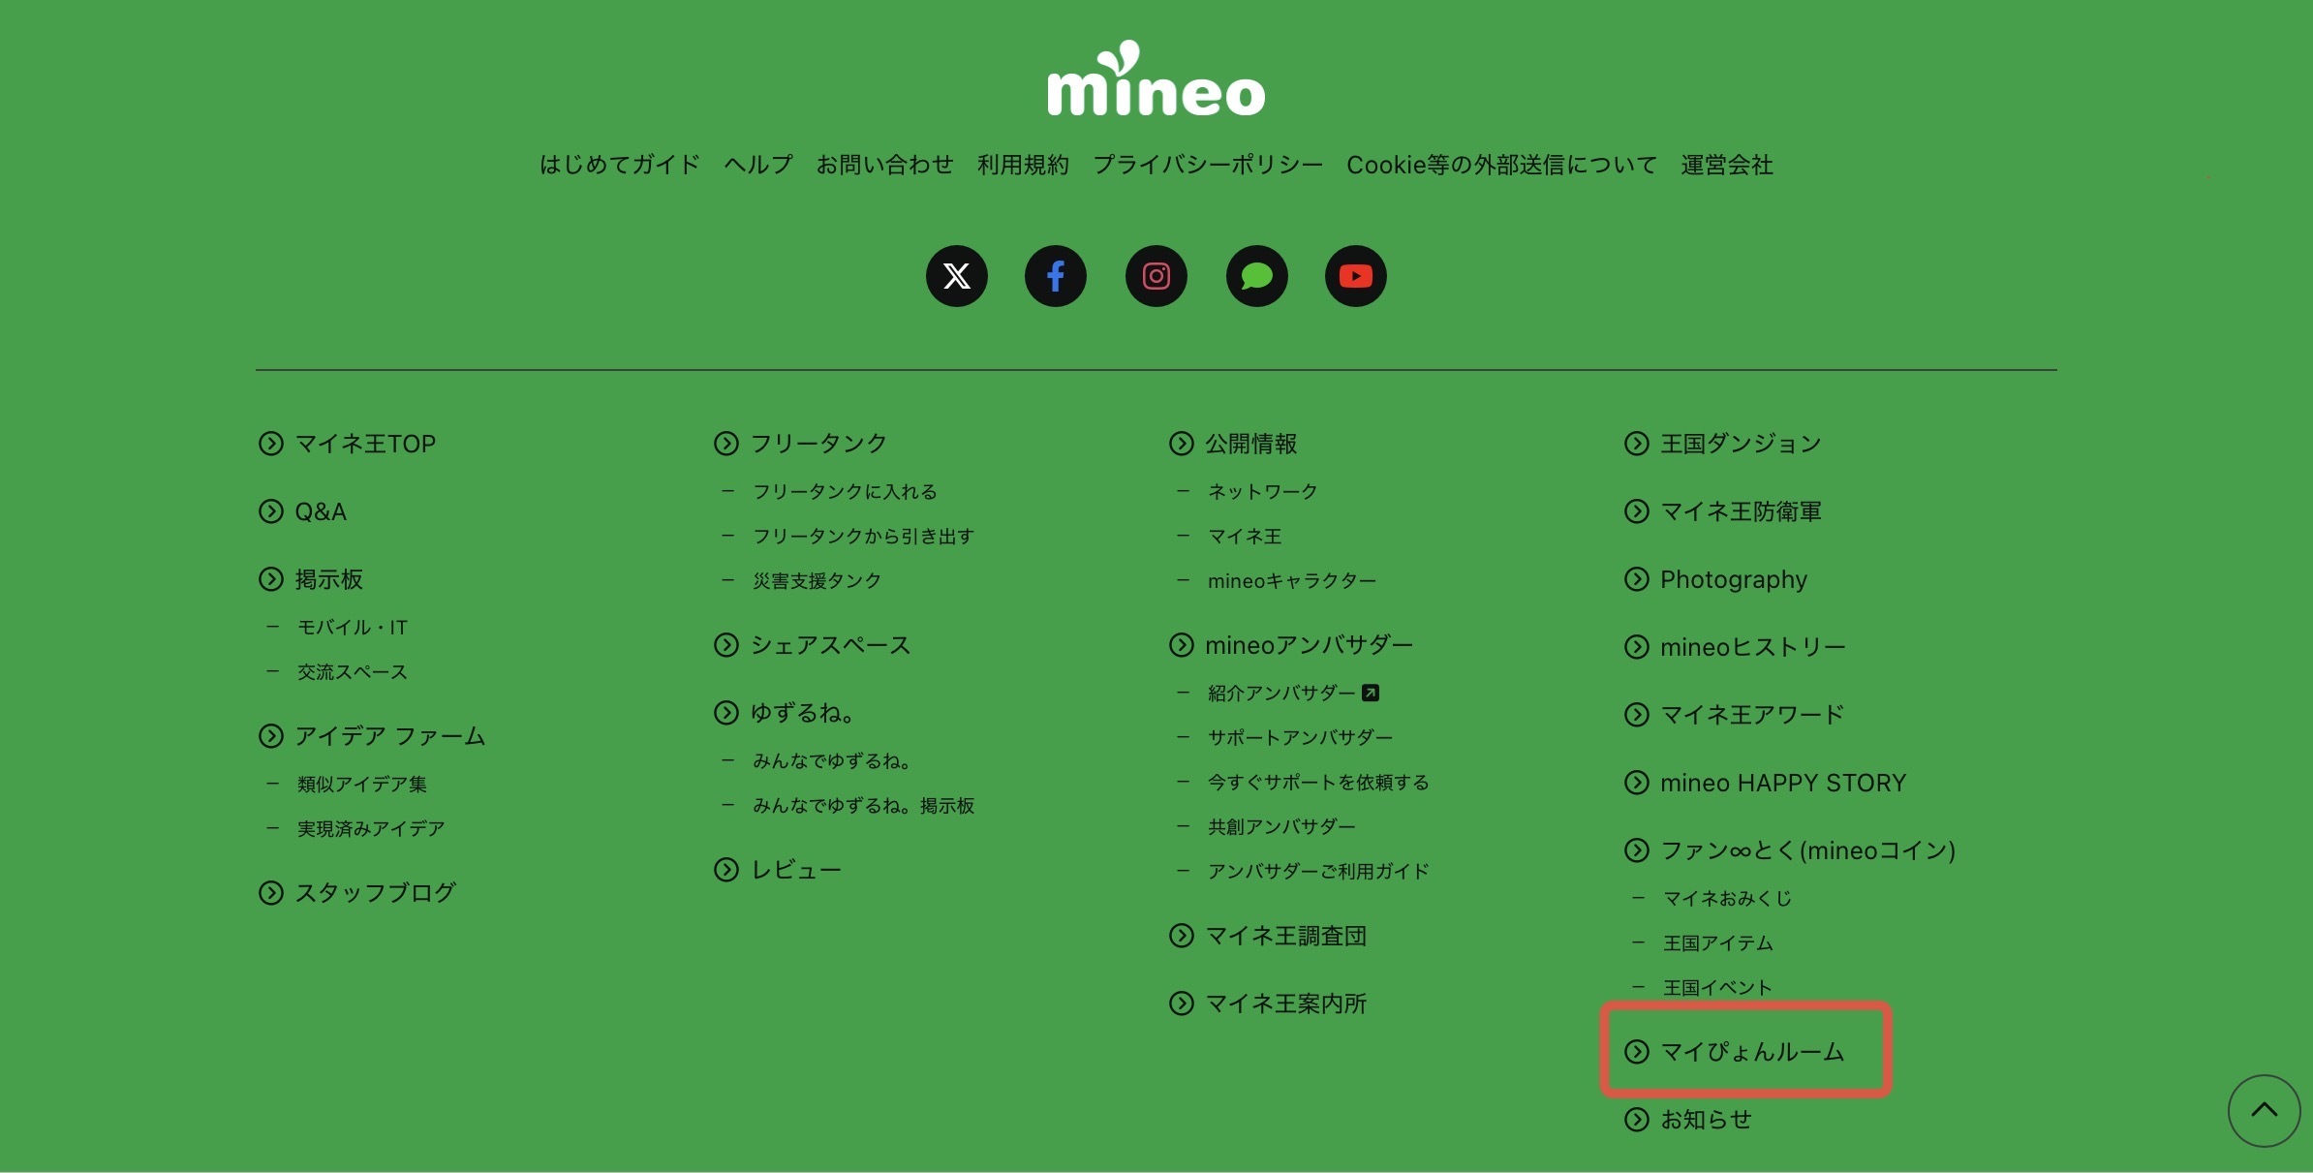The height and width of the screenshot is (1173, 2313).
Task: Open the Instagram icon link
Action: point(1156,276)
